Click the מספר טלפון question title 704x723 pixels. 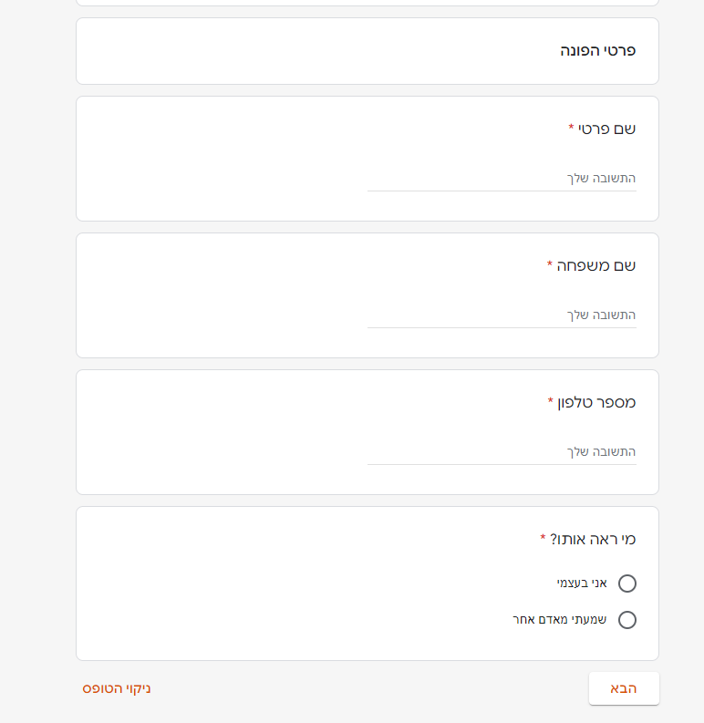point(596,402)
